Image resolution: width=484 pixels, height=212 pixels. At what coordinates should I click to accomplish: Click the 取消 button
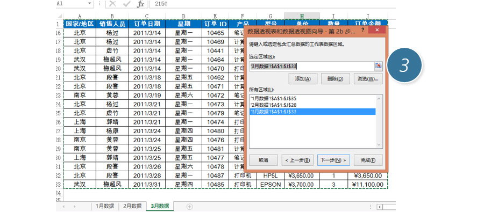(x=264, y=160)
